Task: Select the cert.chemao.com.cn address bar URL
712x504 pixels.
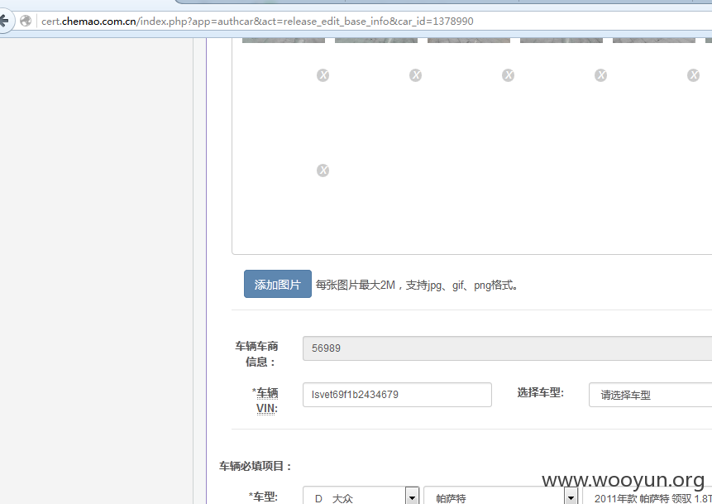Action: 257,22
